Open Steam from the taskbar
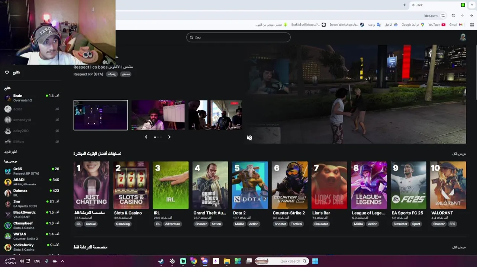The image size is (477, 267). tap(161, 261)
